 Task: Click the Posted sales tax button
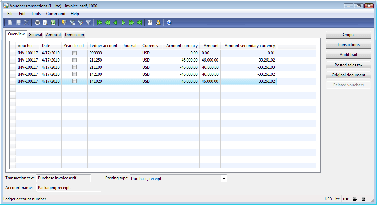pos(348,65)
